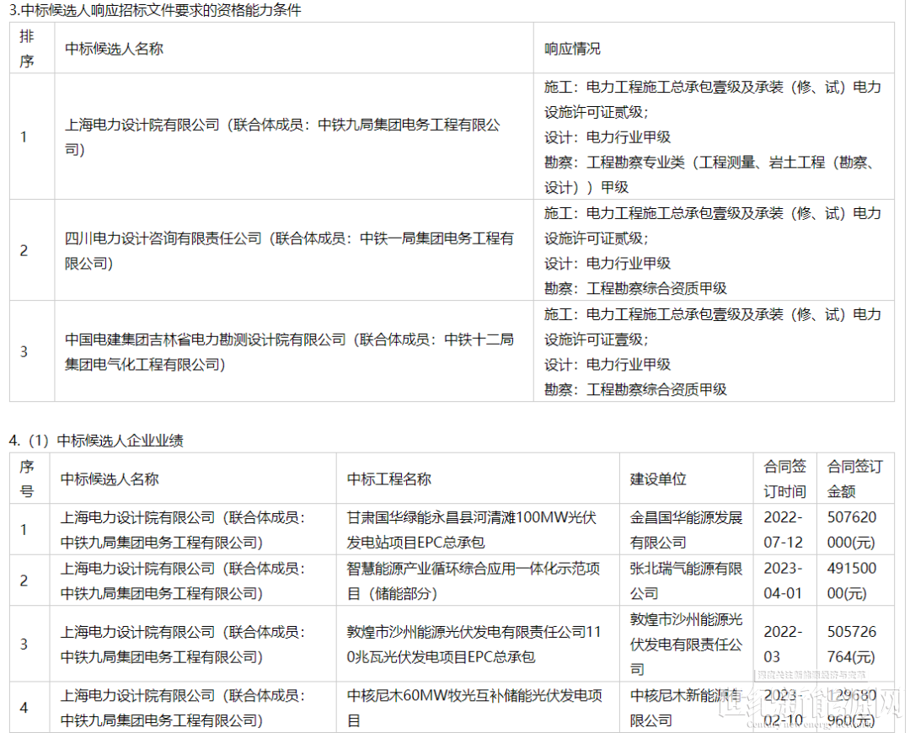Click heading '3.中标候选人响应招标文件要求的资格能力条件'

[155, 10]
